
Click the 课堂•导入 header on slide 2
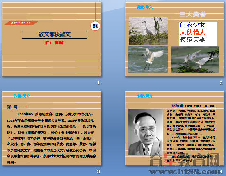(x=144, y=7)
